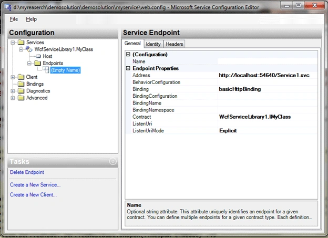Switch to the Headers tab
This screenshot has height=238, width=328.
coord(175,44)
